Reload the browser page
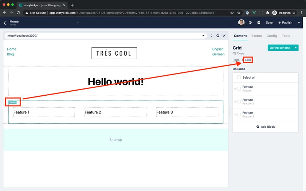Viewport: 306px width, 191px height. point(18,13)
